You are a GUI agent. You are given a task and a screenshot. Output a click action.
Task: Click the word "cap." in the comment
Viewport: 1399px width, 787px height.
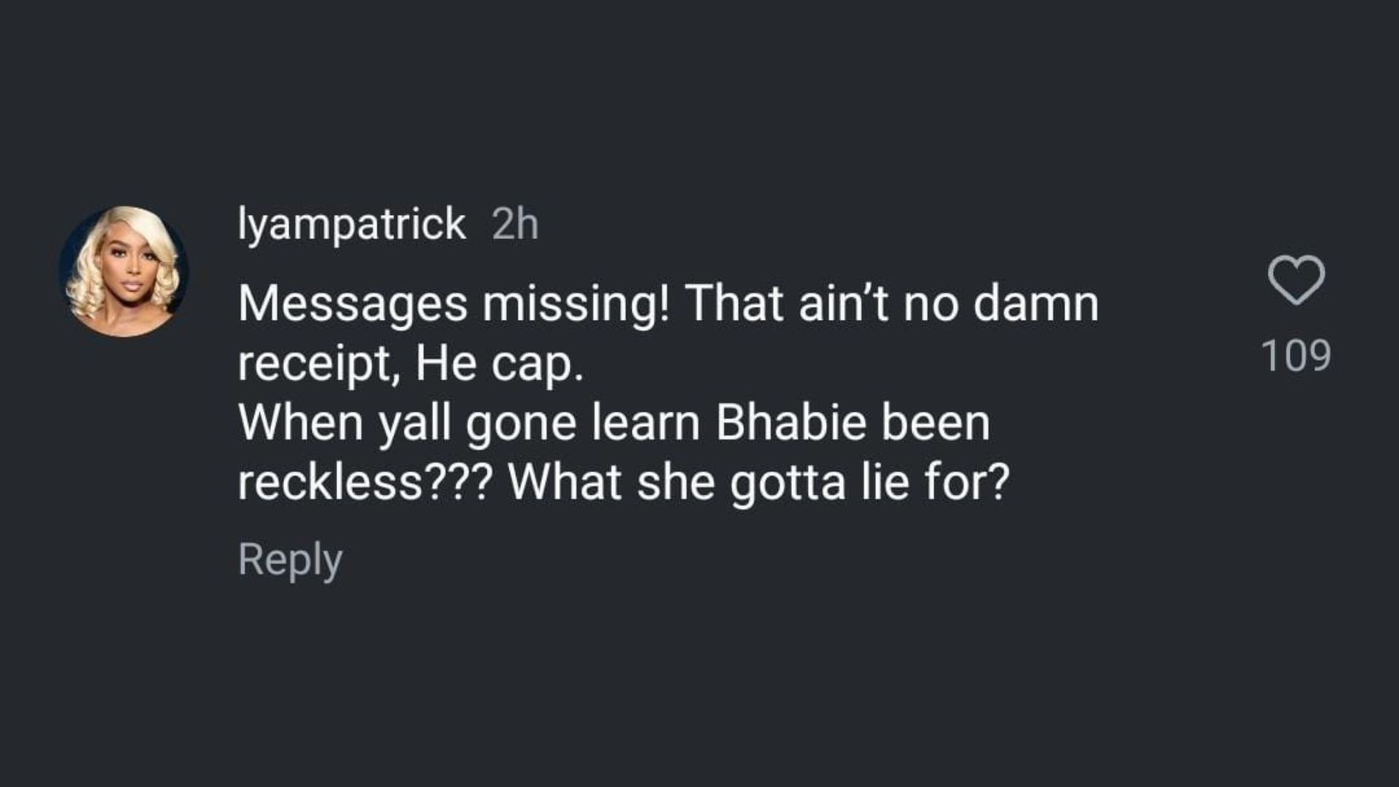click(537, 363)
